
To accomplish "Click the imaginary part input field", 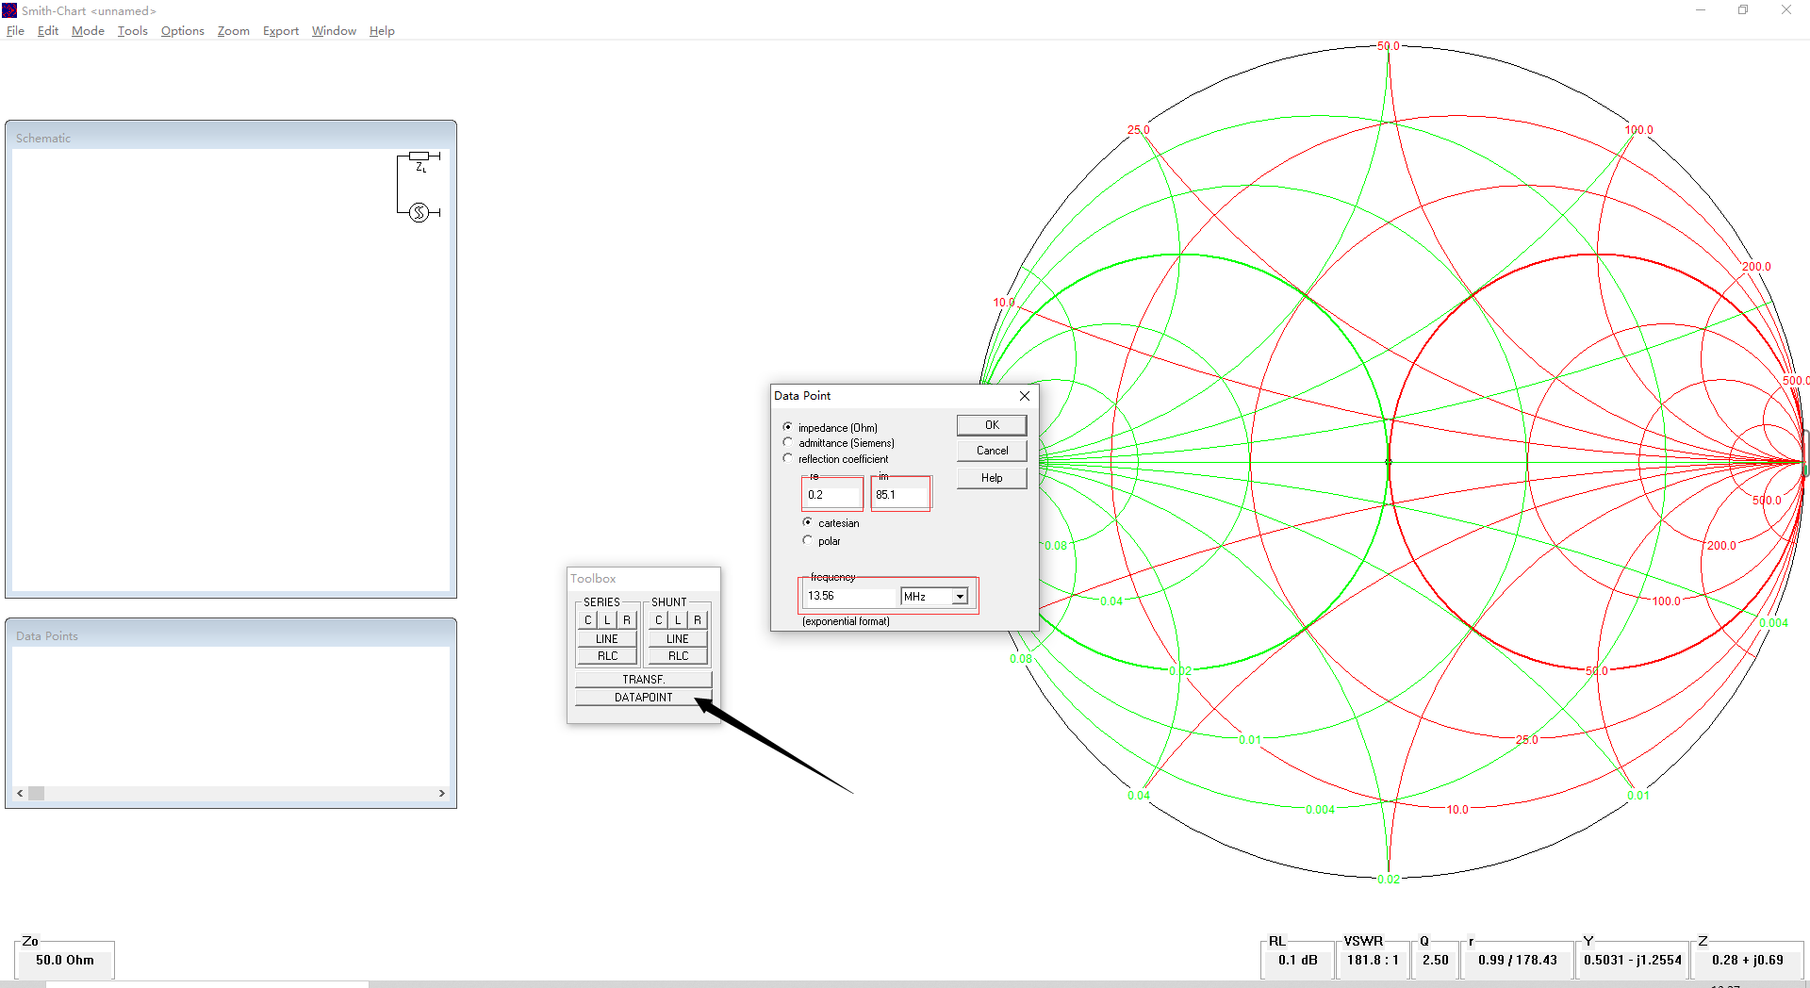I will 900,494.
